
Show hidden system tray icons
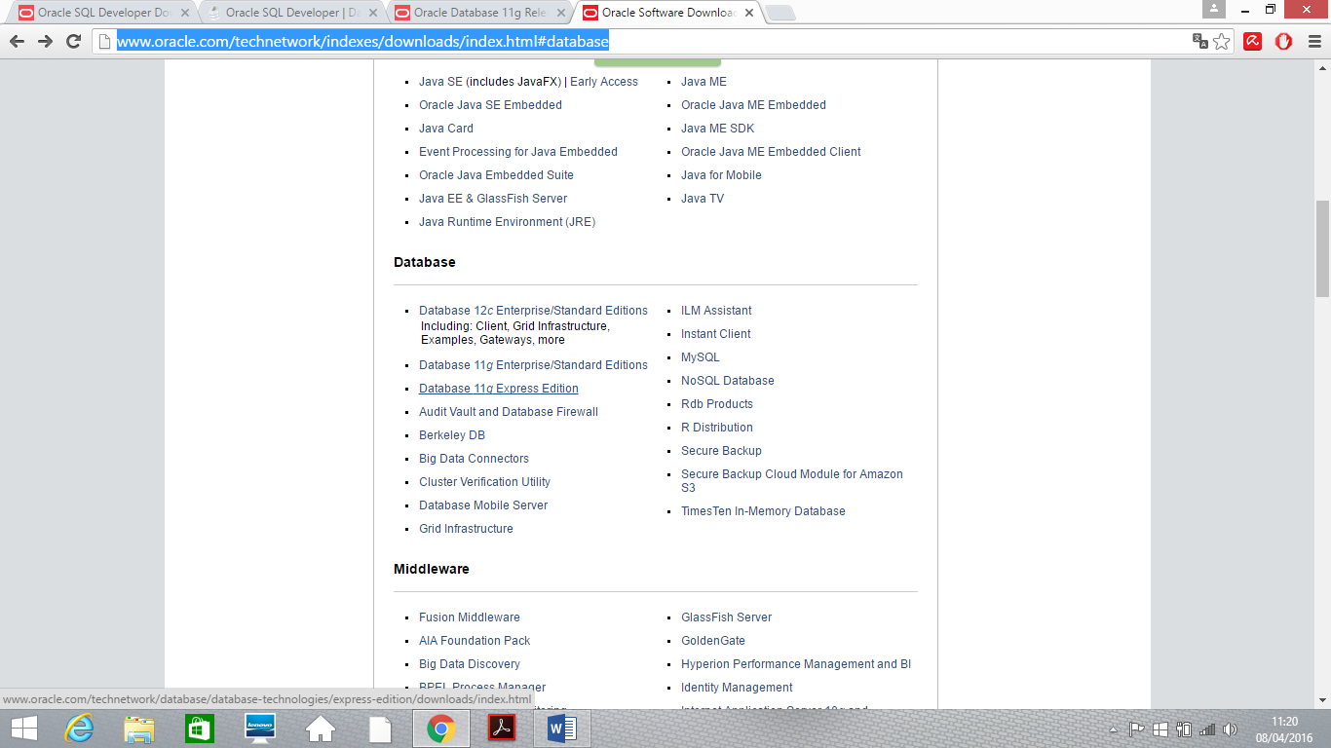pyautogui.click(x=1114, y=729)
